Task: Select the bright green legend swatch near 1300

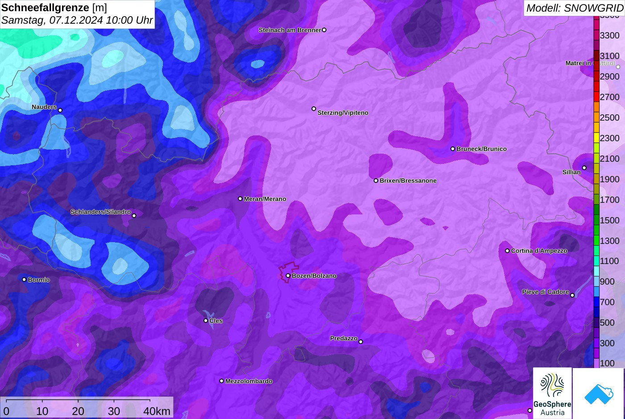Action: click(596, 240)
